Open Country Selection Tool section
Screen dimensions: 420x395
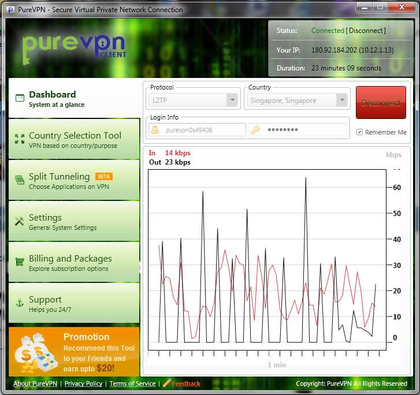pyautogui.click(x=74, y=139)
